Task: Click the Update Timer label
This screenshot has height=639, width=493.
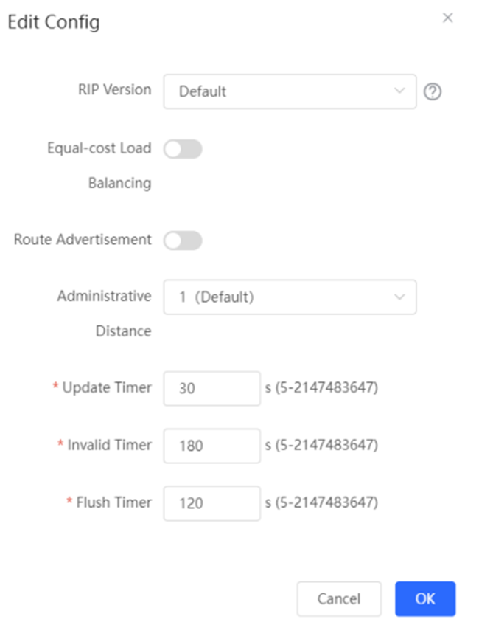Action: (x=107, y=387)
